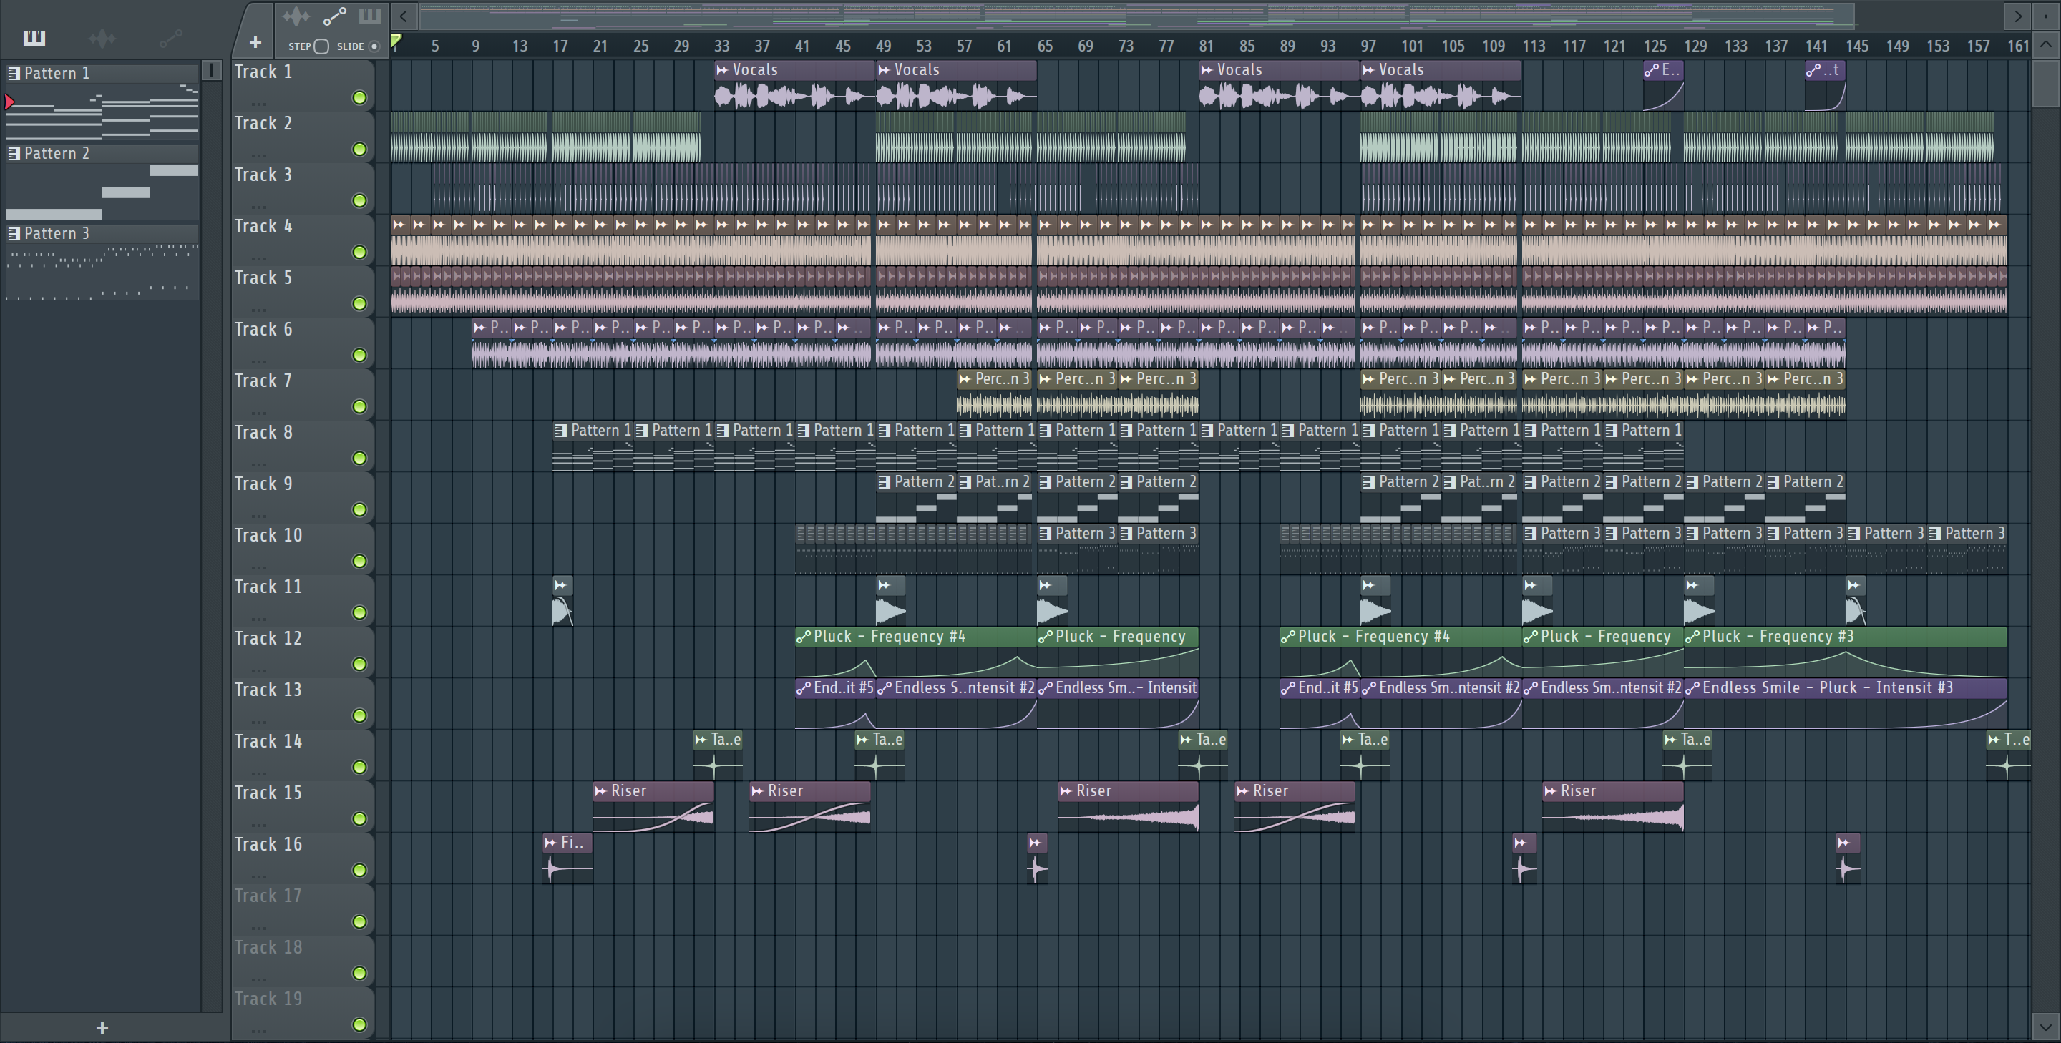This screenshot has height=1043, width=2061.
Task: Select the E.. automation clip on Track 1
Action: 1663,87
